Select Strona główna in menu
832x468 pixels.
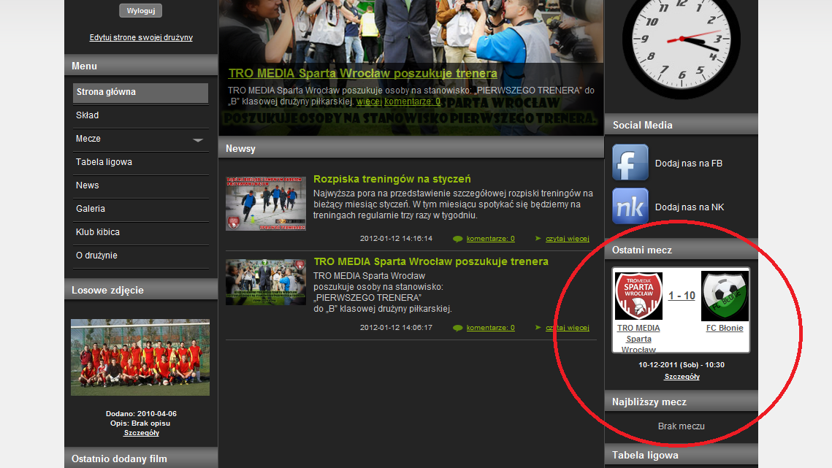[140, 92]
